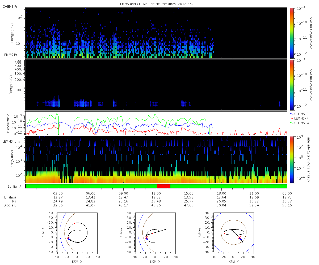Image resolution: width=319 pixels, height=265 pixels.
Task: Click the 06:00 time tick label
Action: click(91, 193)
